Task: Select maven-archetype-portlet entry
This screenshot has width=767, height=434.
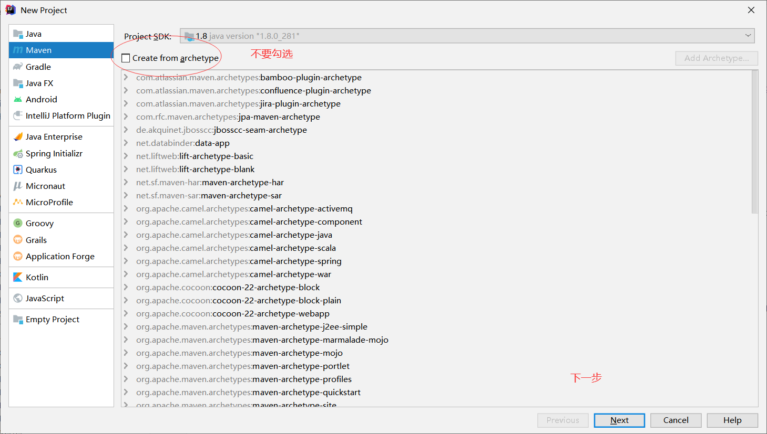Action: (243, 366)
